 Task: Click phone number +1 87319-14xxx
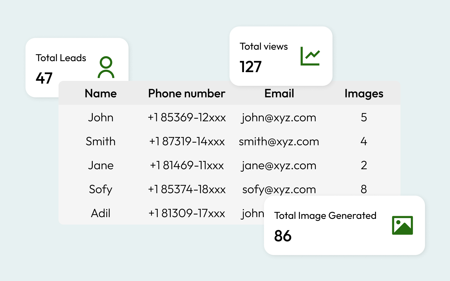pyautogui.click(x=187, y=141)
